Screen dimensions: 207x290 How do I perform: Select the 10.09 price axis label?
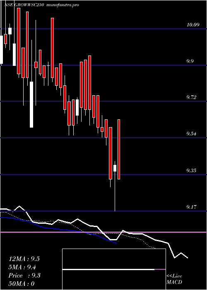193,25
